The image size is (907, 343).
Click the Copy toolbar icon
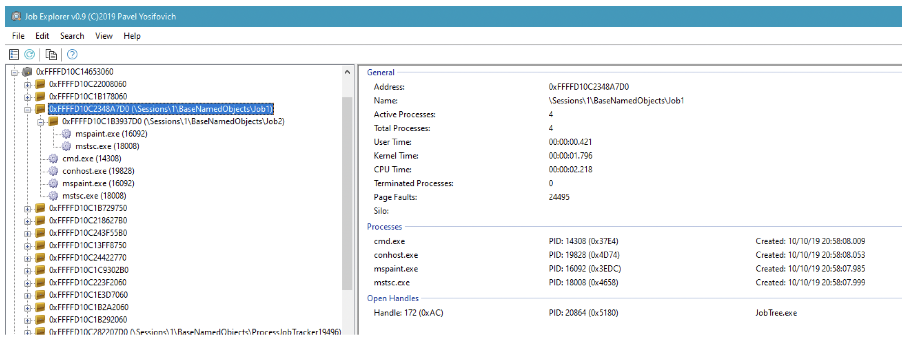click(x=51, y=55)
